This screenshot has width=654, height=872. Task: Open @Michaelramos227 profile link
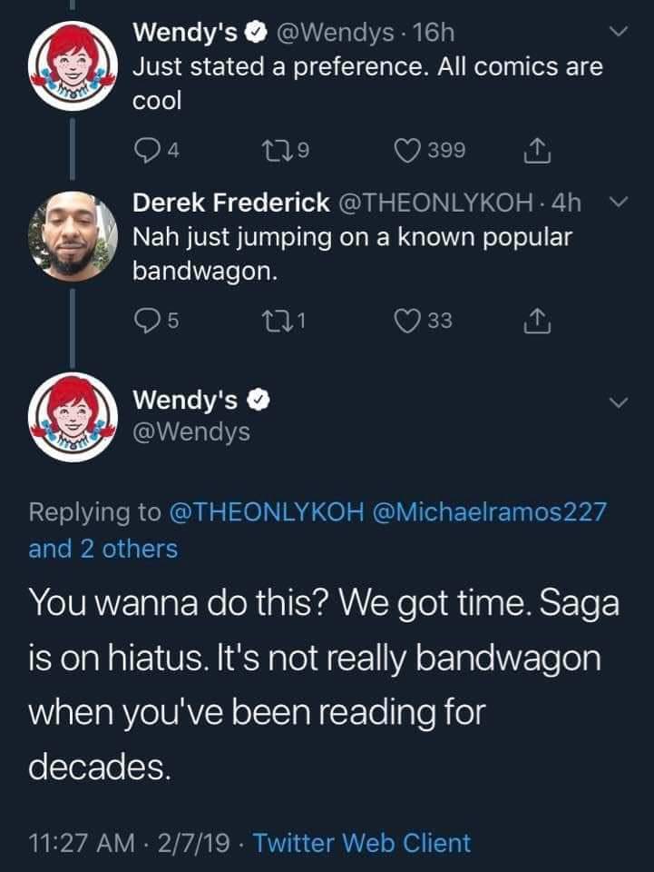[x=490, y=511]
